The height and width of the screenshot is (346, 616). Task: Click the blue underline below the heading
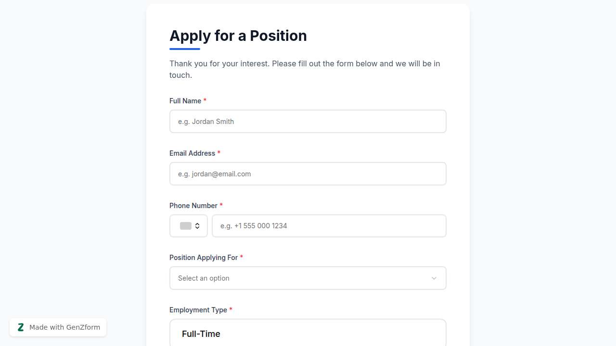coord(184,48)
